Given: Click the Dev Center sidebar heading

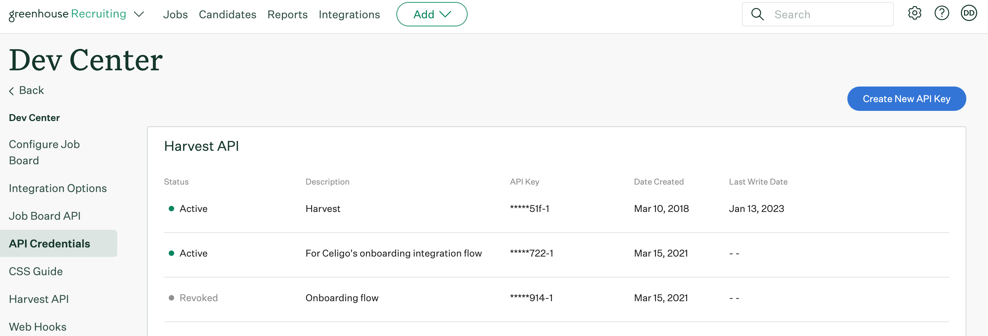Looking at the screenshot, I should (x=34, y=118).
